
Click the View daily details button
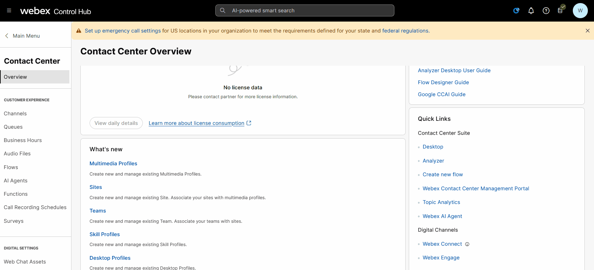[116, 123]
